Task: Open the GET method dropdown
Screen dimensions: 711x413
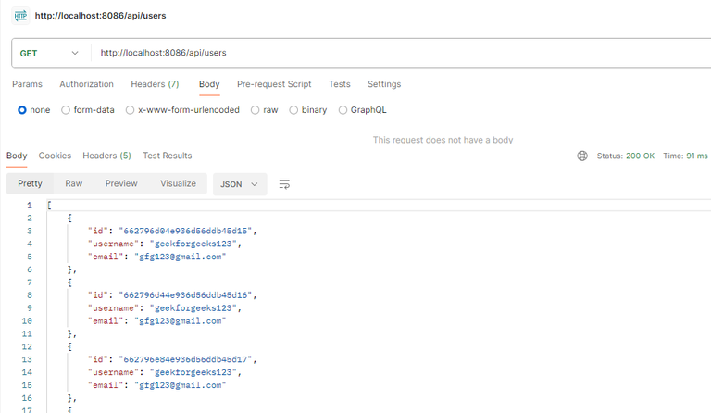Action: point(50,53)
